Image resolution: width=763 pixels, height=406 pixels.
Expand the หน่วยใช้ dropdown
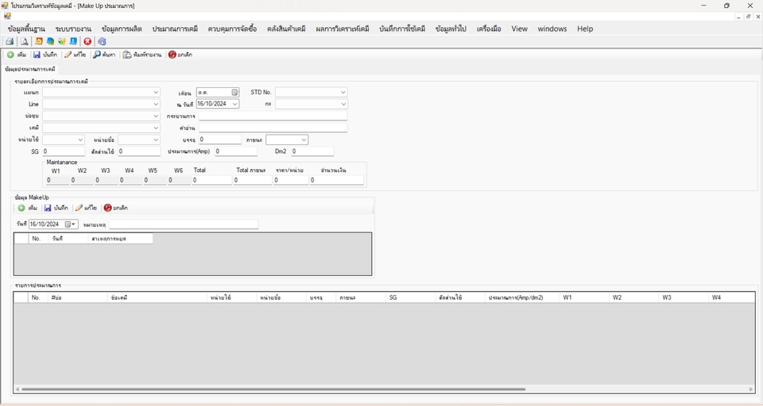point(80,140)
